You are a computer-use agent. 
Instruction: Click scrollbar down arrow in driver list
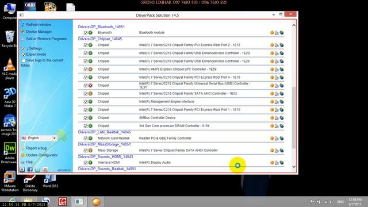(x=294, y=167)
